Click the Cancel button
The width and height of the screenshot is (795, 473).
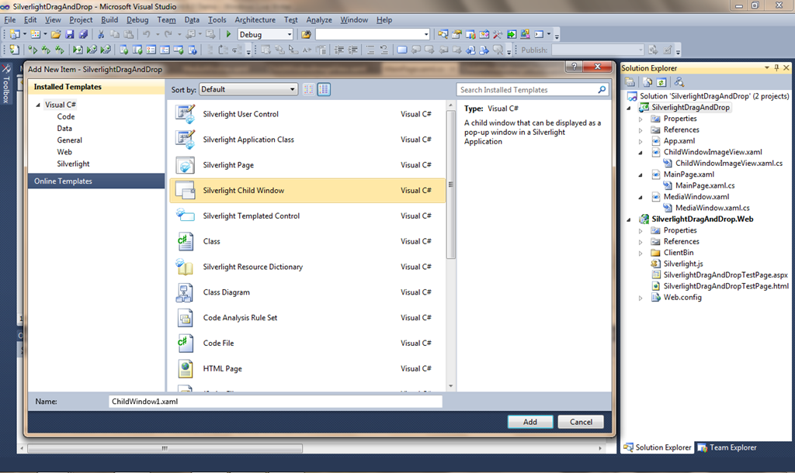581,422
